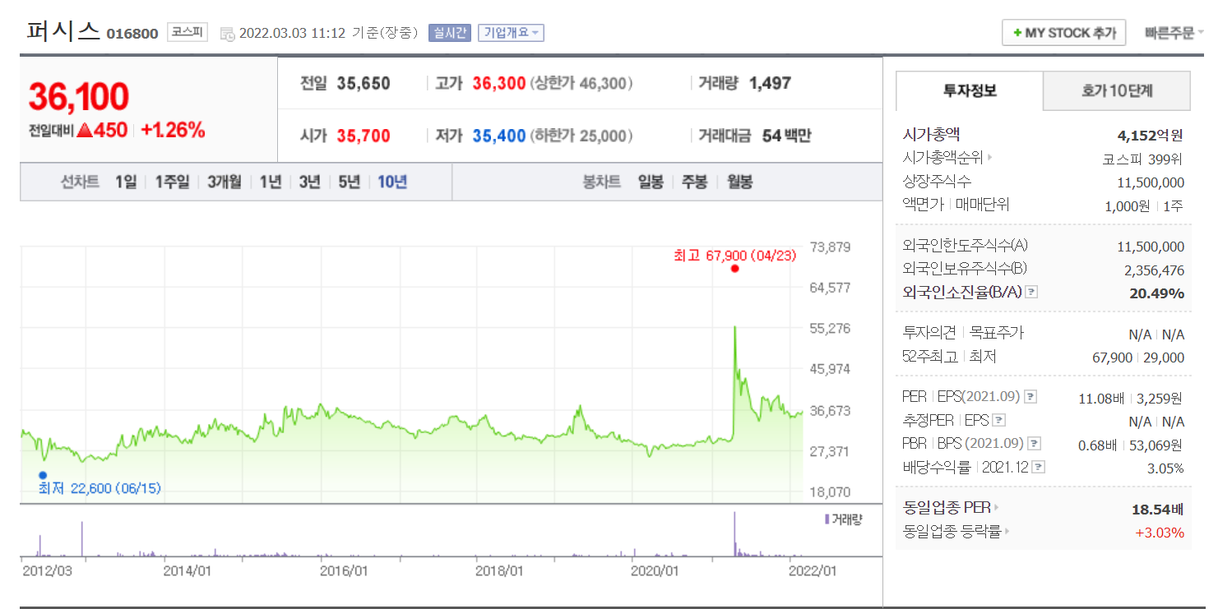Click the 외국인보유주식수 value 2,356,476

tap(1154, 270)
